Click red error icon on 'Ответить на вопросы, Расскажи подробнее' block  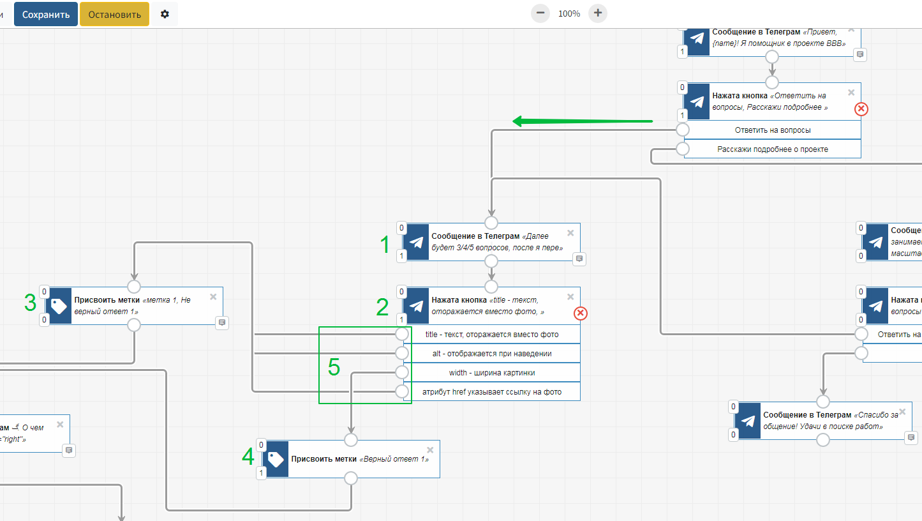pyautogui.click(x=861, y=109)
